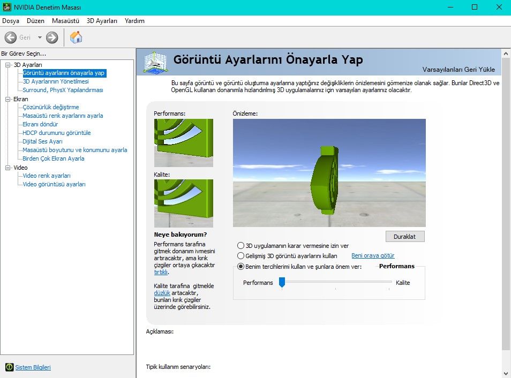Go to the Home page icon

pos(76,37)
